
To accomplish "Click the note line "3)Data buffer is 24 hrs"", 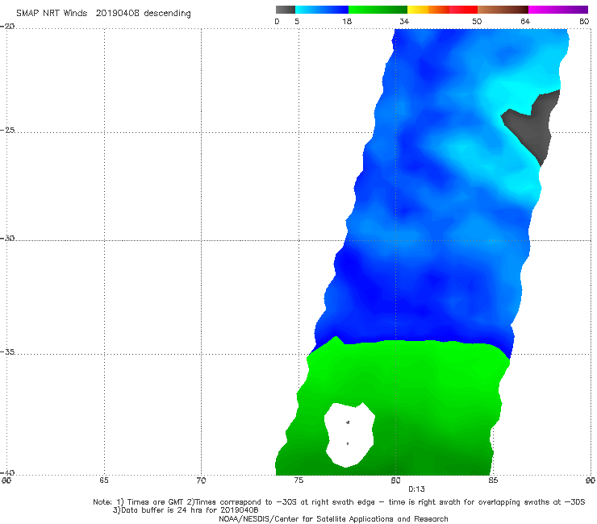I will 186,510.
